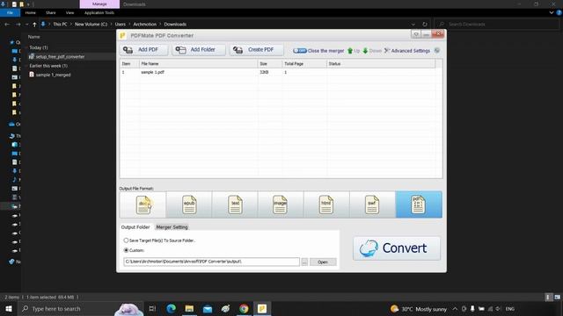Go back in File Explorer
563x316 pixels.
[x=7, y=25]
